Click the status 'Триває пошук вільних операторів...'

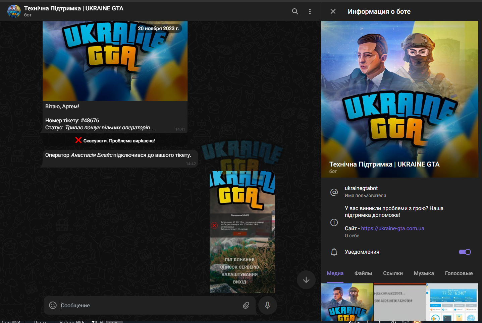pos(110,128)
